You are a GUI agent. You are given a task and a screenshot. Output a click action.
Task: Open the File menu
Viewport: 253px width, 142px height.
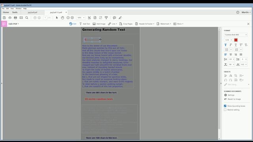(x=3, y=9)
